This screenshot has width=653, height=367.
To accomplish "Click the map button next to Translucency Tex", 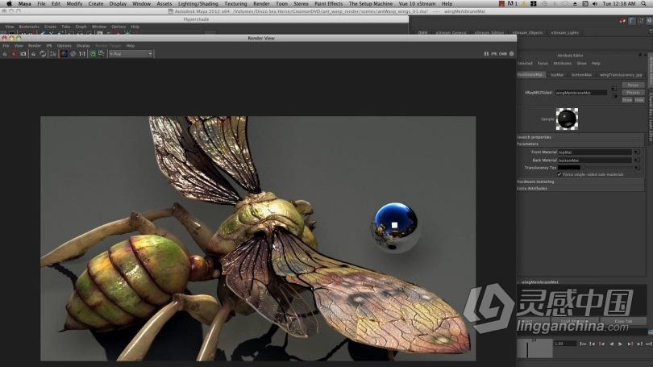I will [x=636, y=168].
